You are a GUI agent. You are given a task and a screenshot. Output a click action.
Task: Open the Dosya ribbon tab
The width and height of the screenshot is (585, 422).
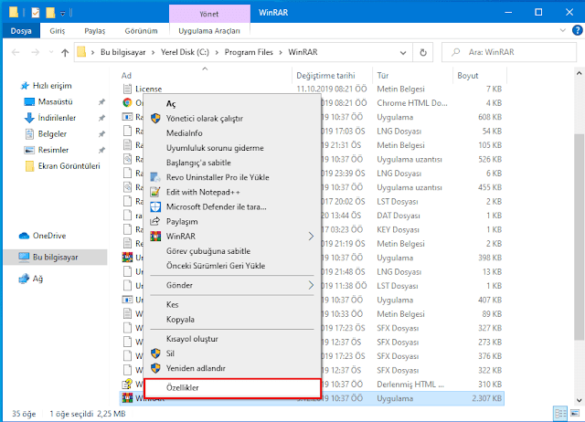click(21, 31)
